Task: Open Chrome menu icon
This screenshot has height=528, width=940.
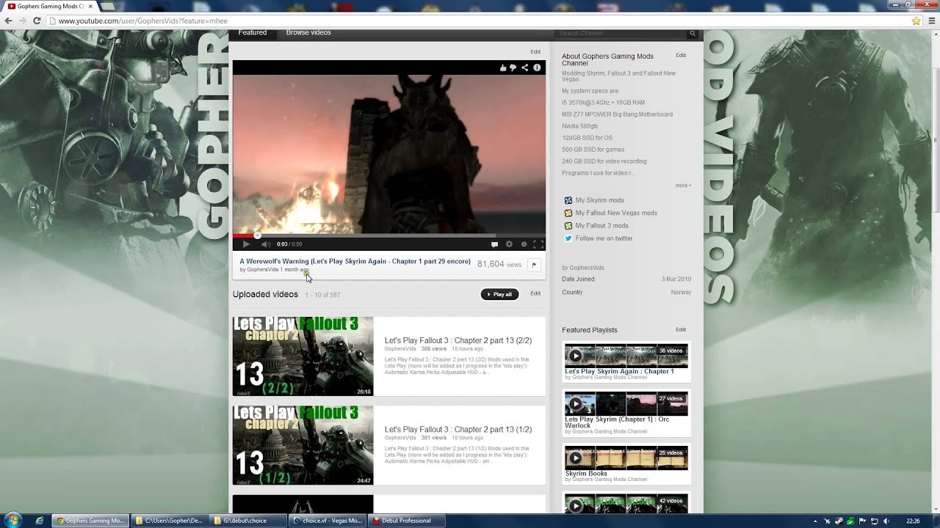Action: point(930,21)
